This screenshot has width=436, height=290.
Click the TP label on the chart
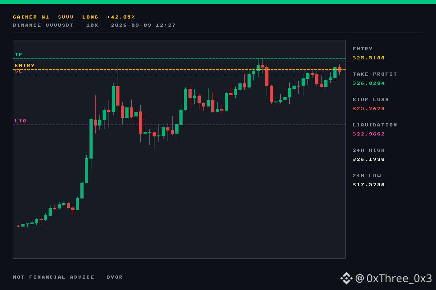18,55
